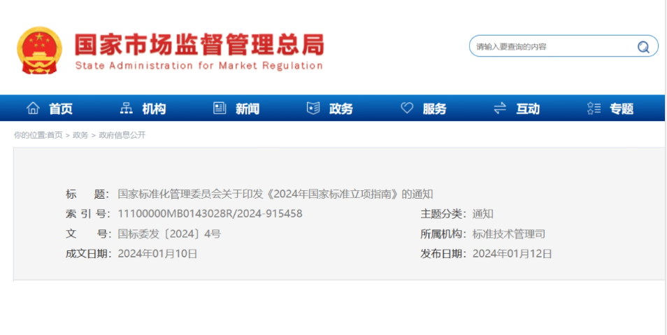The height and width of the screenshot is (335, 667).
Task: Click the 发布日期 field label
Action: click(443, 254)
